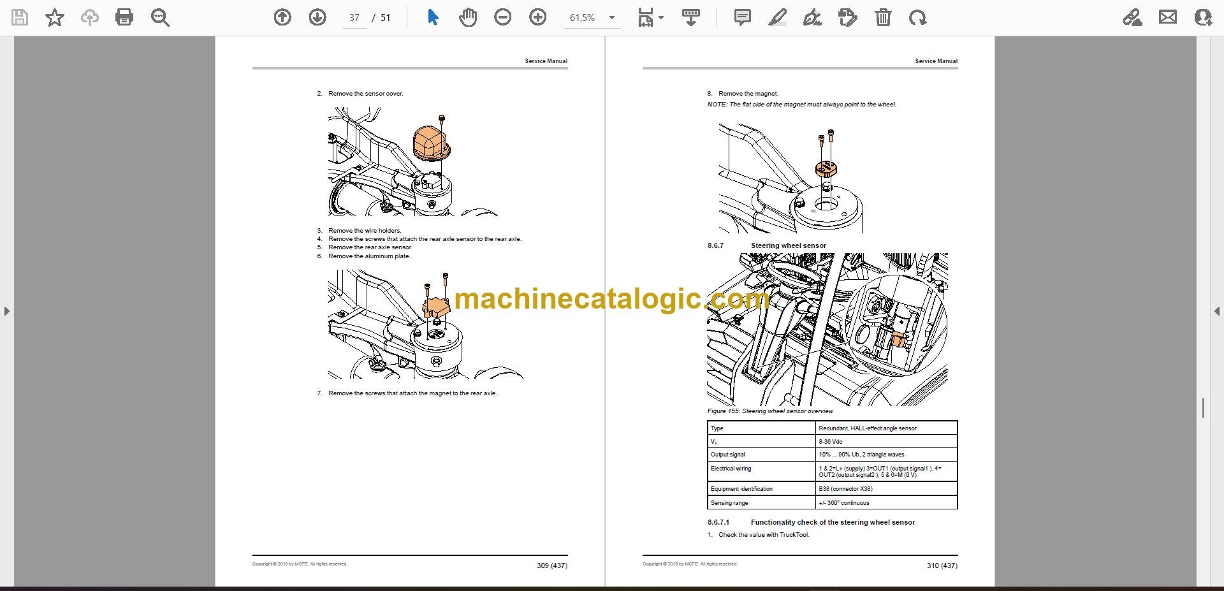Click '+/- 360° continuous' table cell
The height and width of the screenshot is (591, 1224).
click(887, 503)
